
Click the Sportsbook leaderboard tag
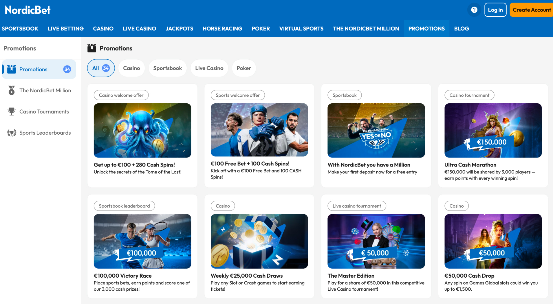[124, 206]
